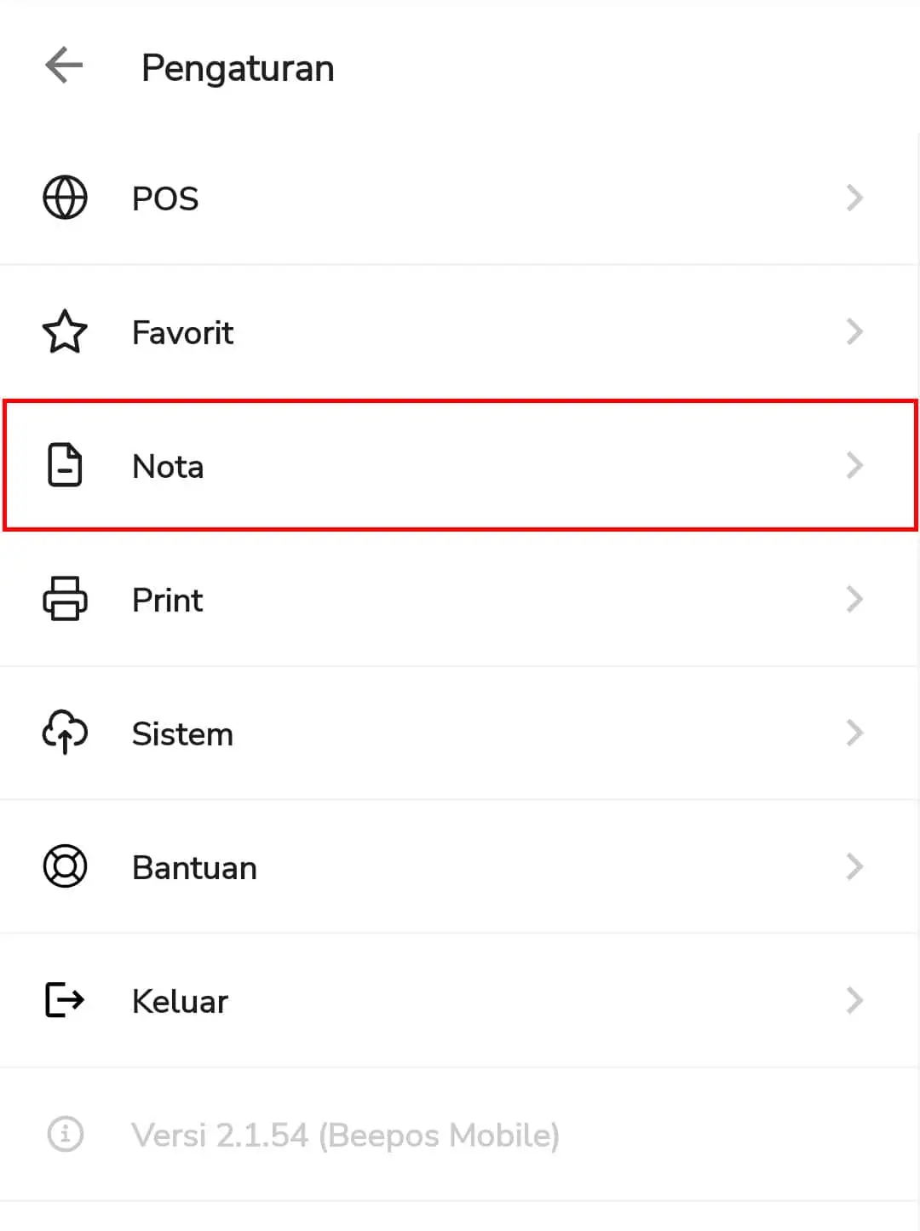The image size is (920, 1231).
Task: Open the Bantuan help label
Action: coord(194,868)
